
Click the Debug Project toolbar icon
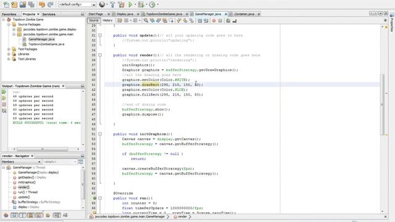141,4
